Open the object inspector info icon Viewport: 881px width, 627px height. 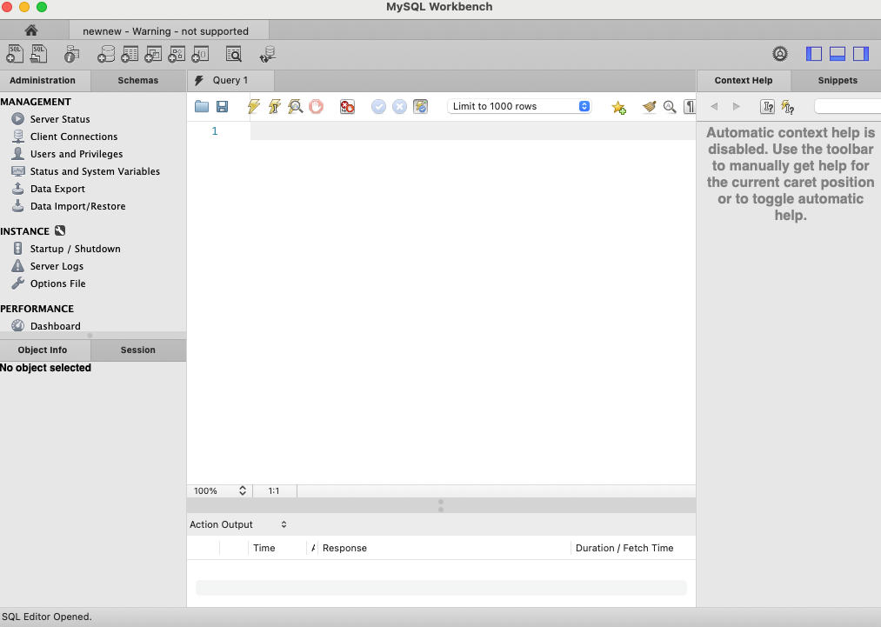(72, 54)
